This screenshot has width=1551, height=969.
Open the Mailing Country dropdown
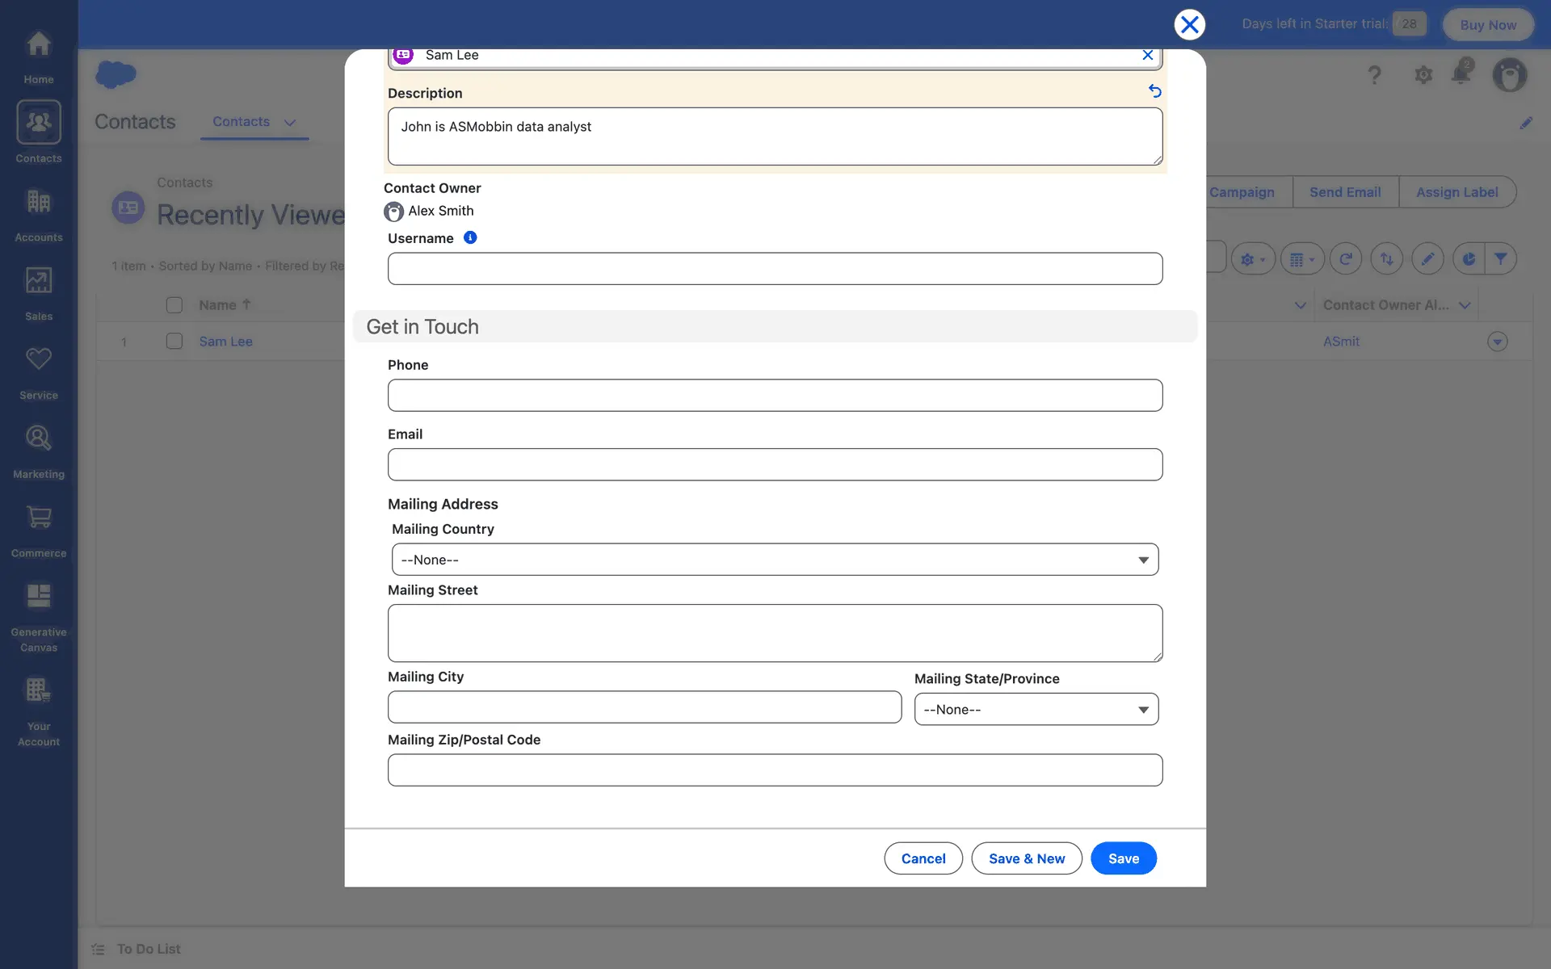(775, 560)
